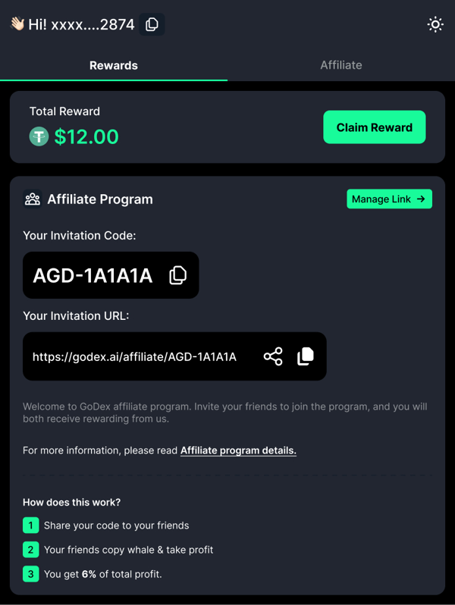Share the invitation URL

[x=273, y=356]
